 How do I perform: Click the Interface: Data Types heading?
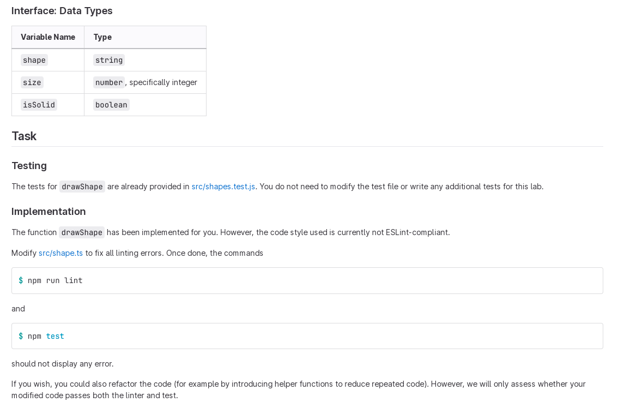click(62, 11)
